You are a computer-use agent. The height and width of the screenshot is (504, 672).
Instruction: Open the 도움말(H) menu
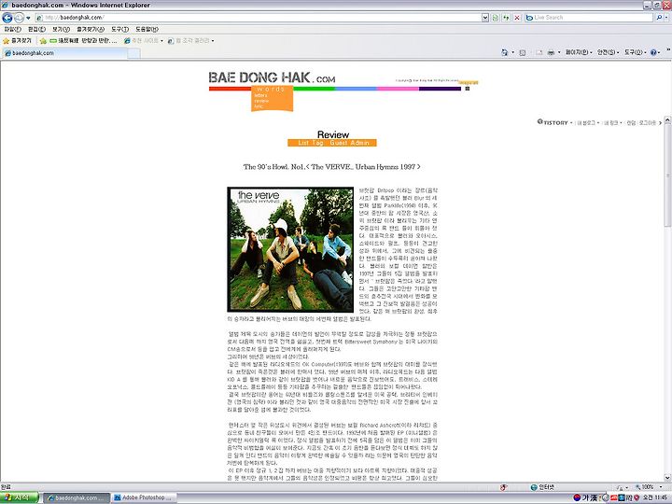147,29
